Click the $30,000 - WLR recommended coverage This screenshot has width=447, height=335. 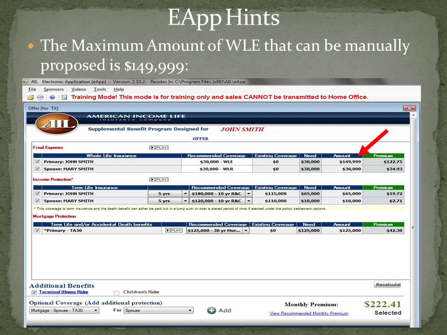point(217,169)
